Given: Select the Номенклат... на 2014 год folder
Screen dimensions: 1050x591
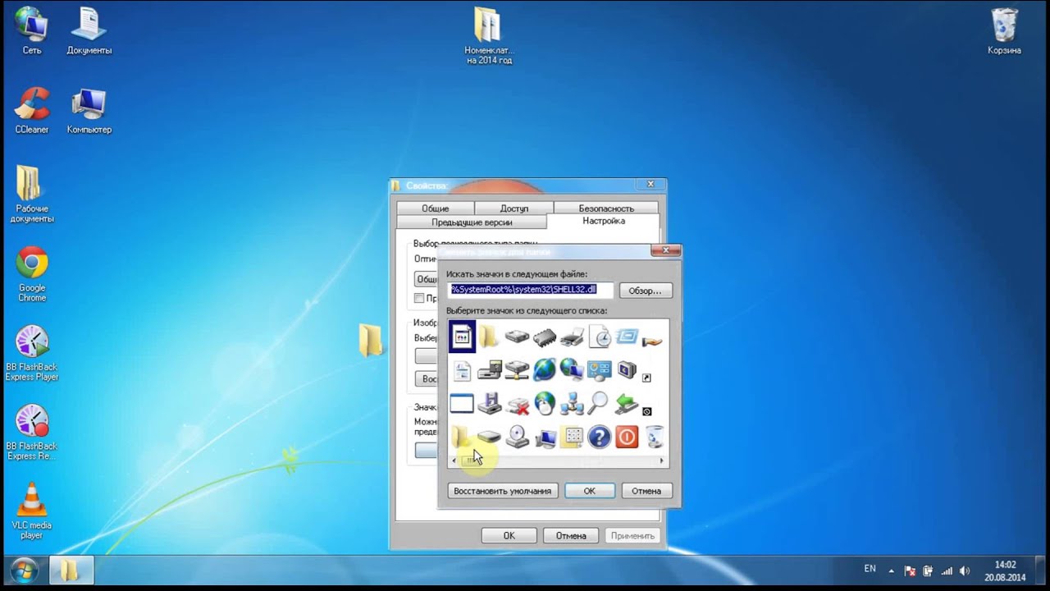Looking at the screenshot, I should coord(489,36).
